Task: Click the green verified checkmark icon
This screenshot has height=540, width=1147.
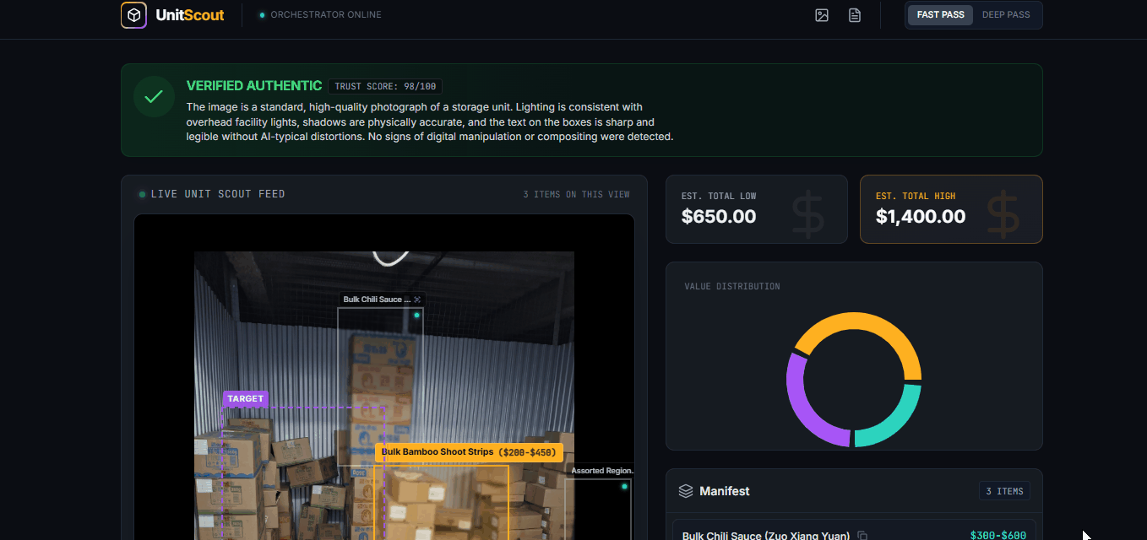Action: point(154,97)
